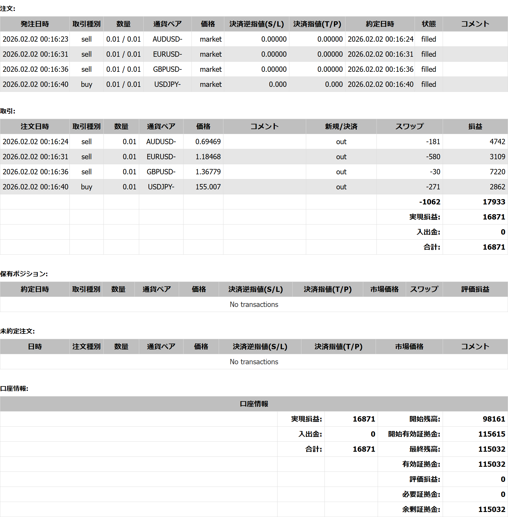Click No transactions row under 未約定注文
The image size is (508, 517).
[254, 362]
